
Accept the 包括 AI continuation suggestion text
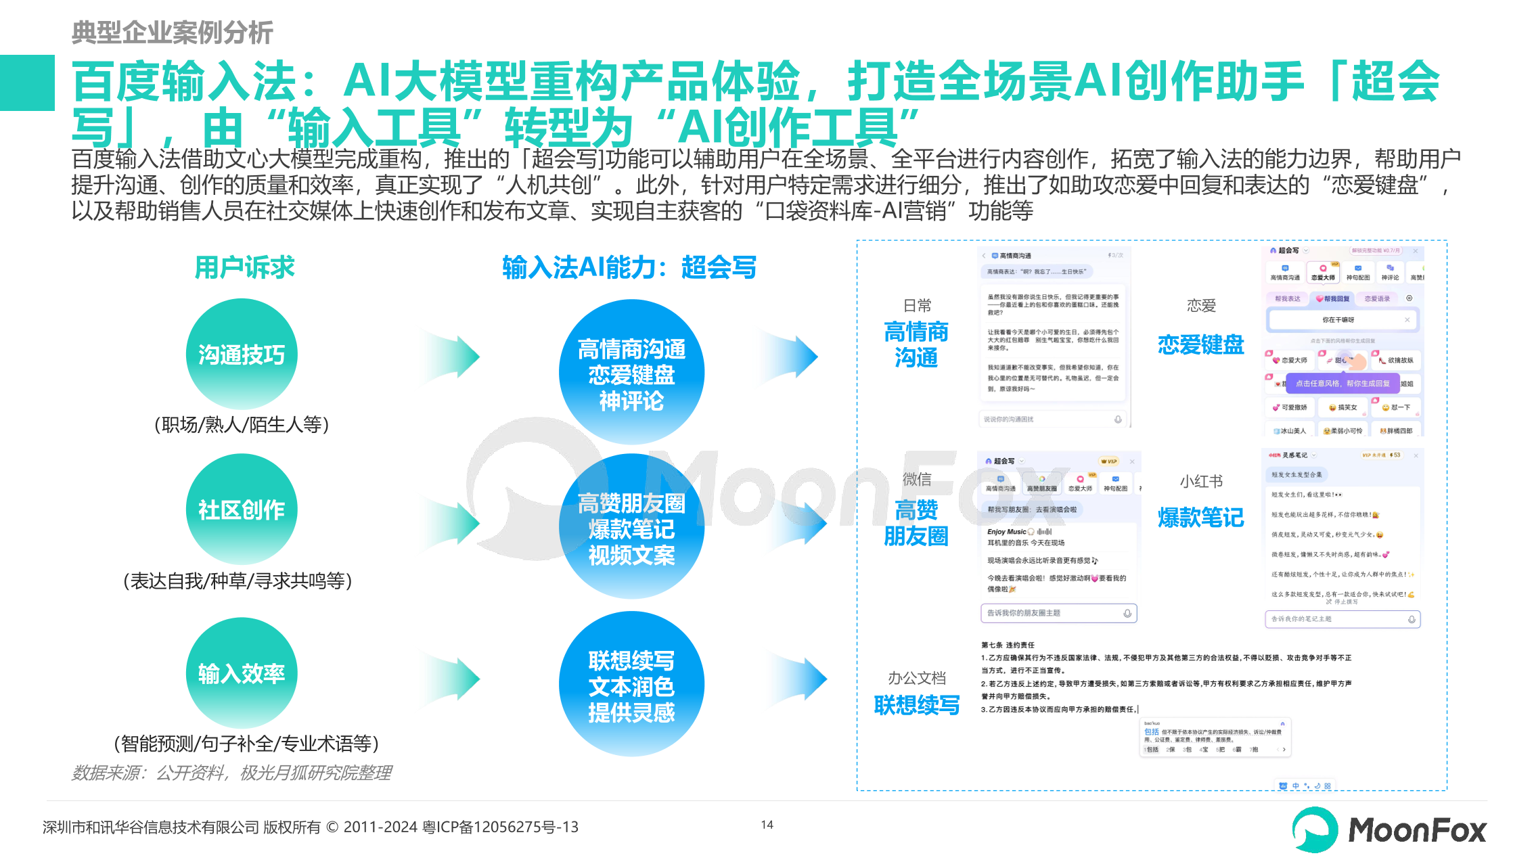(1213, 735)
